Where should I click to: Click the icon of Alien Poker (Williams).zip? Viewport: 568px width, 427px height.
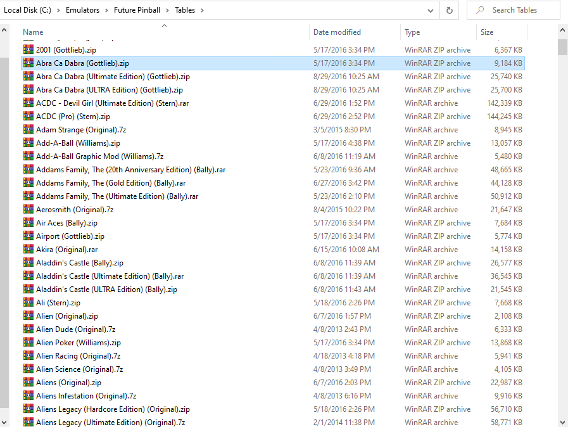pos(28,342)
